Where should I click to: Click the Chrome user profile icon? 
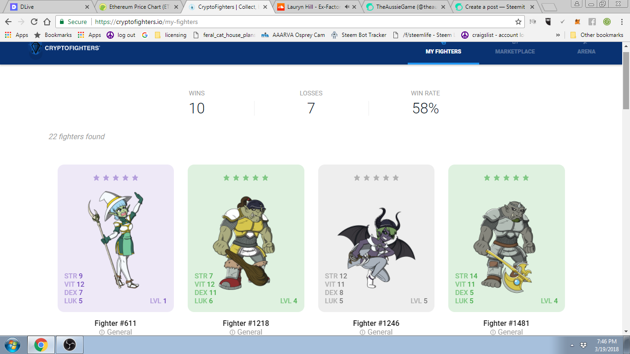click(577, 4)
